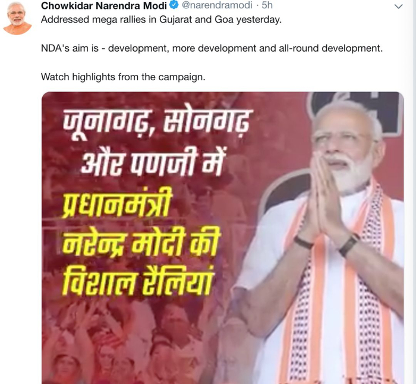Click the blue verified badge icon
The image size is (416, 384).
(174, 5)
